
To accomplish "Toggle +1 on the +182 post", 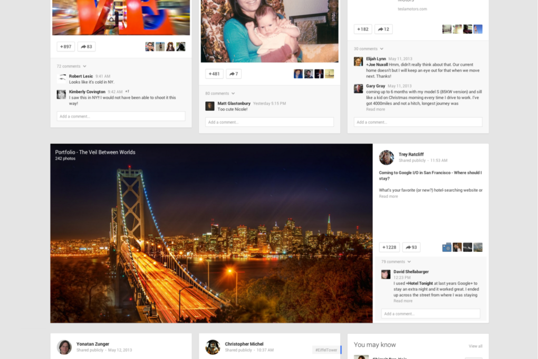I will (x=363, y=29).
